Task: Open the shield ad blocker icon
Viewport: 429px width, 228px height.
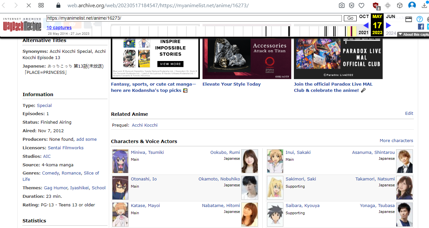Action: coord(352,6)
